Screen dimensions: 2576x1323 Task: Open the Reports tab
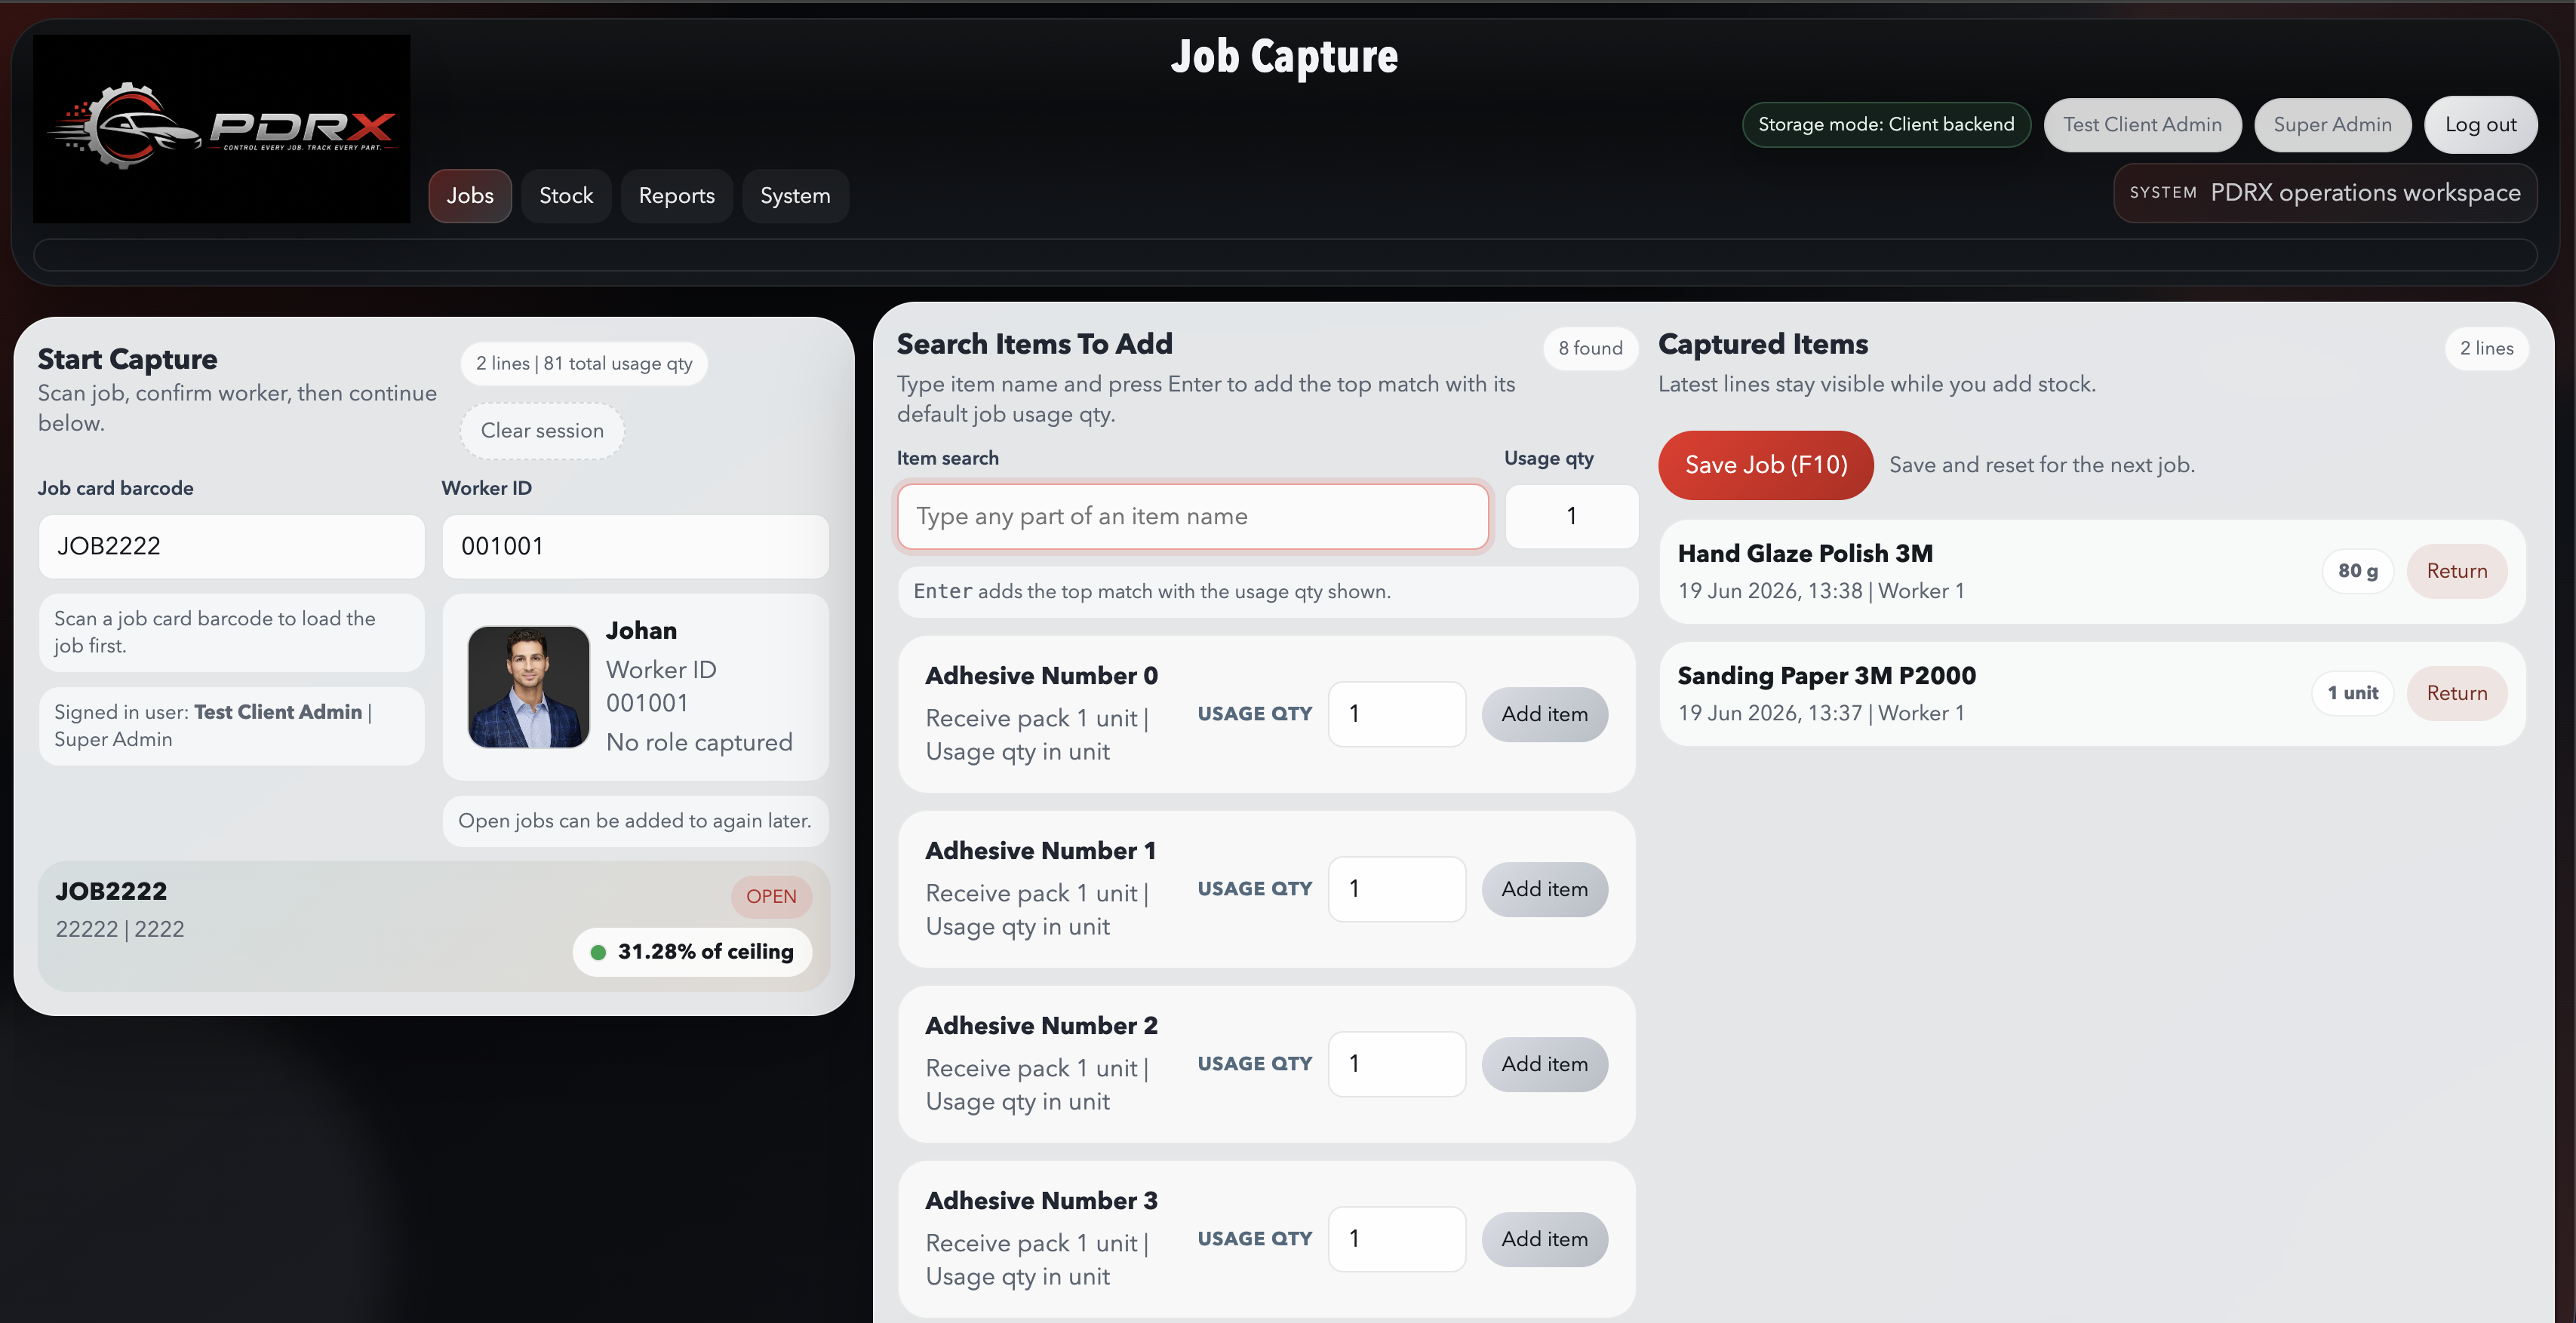point(677,196)
